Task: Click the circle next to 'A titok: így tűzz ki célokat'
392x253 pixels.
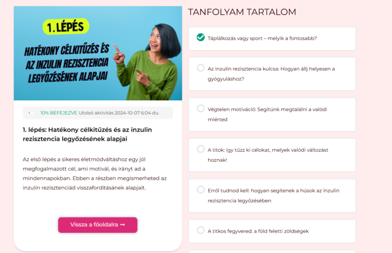Action: pos(201,149)
